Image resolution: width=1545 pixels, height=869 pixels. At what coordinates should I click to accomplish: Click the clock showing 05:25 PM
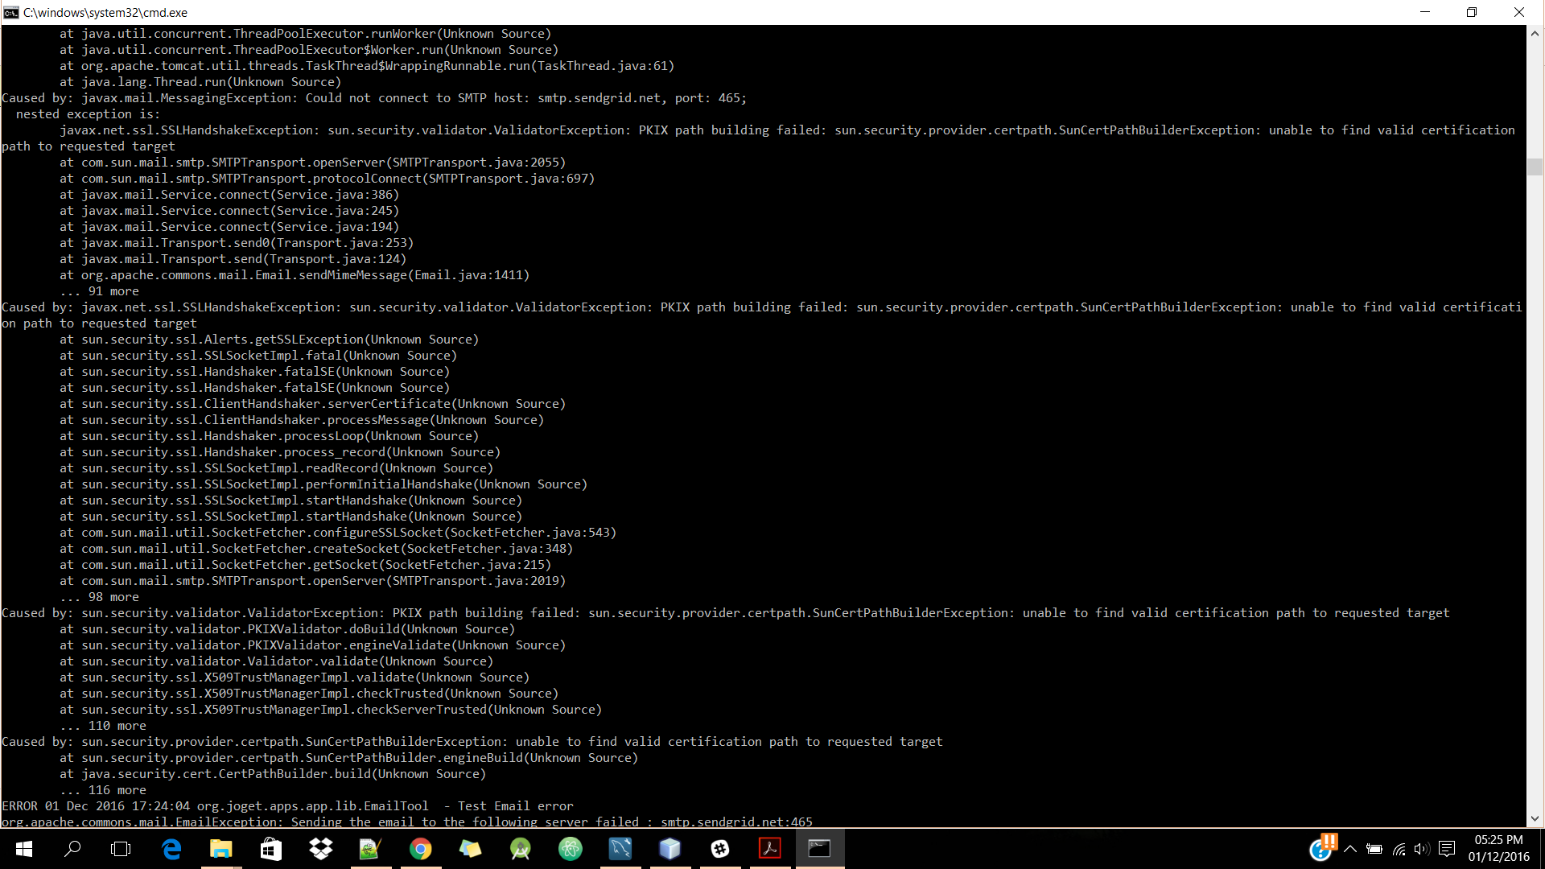tap(1498, 848)
